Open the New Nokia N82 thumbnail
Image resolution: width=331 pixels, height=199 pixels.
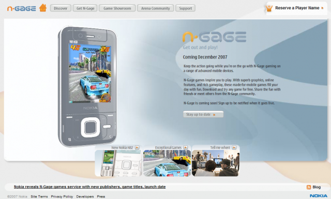[x=118, y=163]
